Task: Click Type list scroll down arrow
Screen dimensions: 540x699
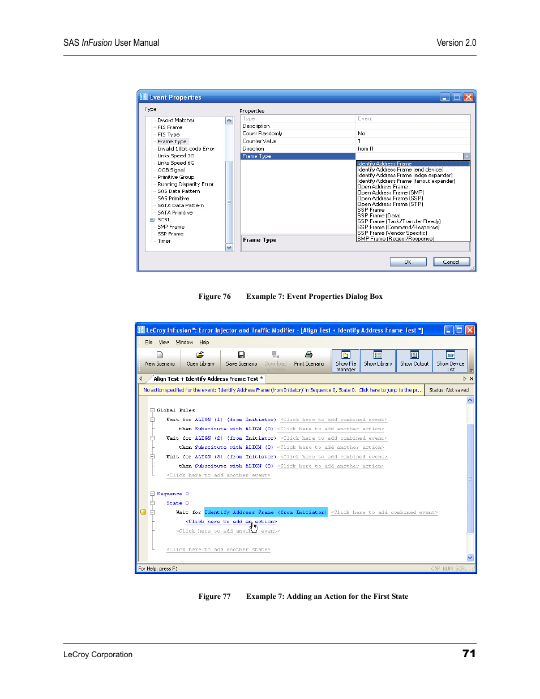Action: [x=229, y=247]
